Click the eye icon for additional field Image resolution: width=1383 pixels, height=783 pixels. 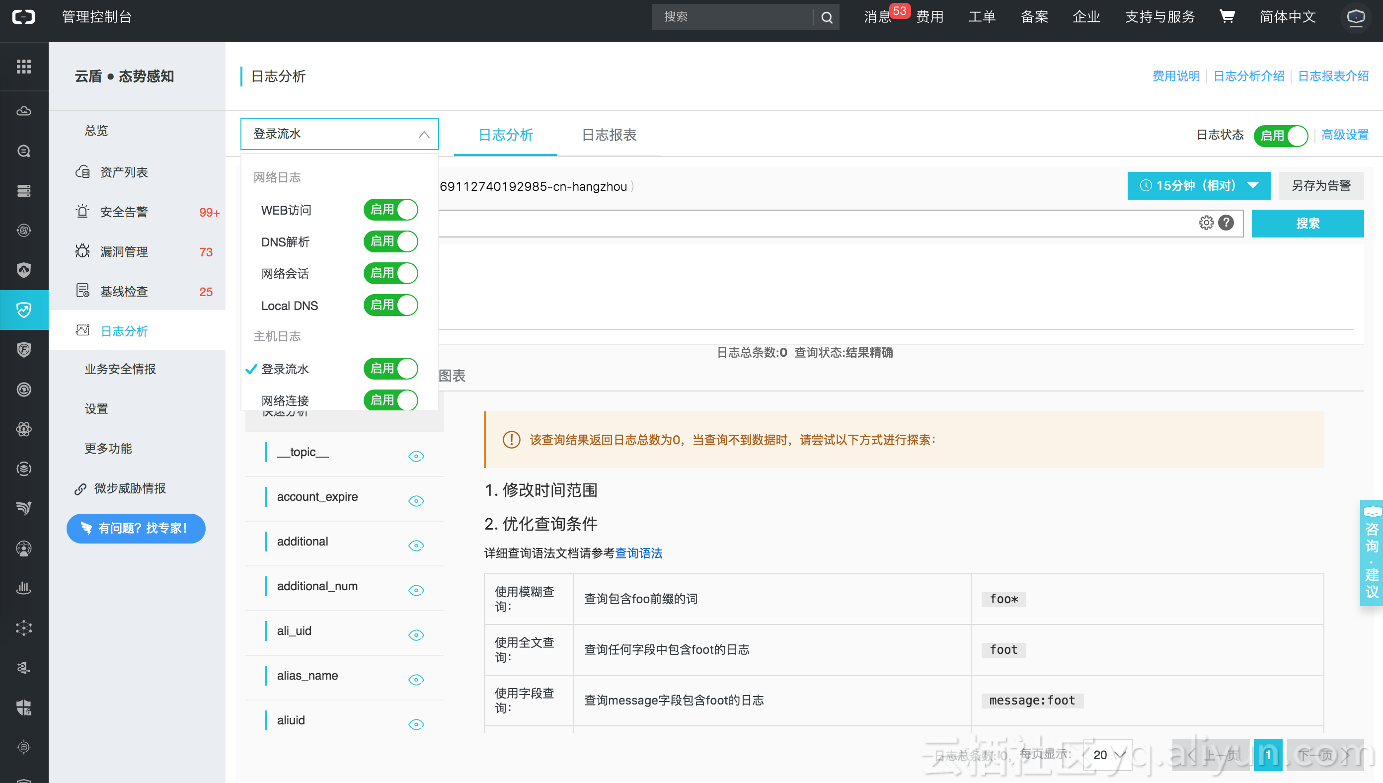[416, 546]
